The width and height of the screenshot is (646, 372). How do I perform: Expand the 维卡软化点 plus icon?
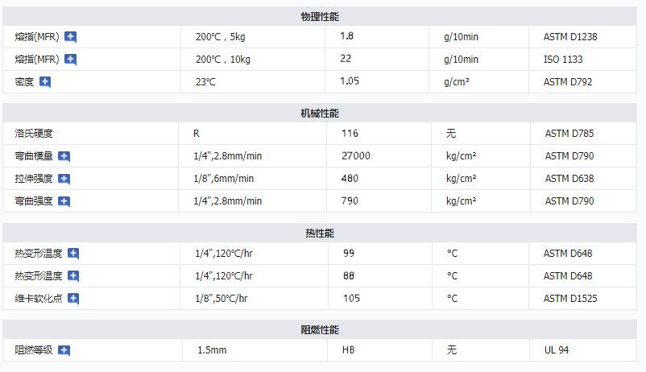click(73, 299)
